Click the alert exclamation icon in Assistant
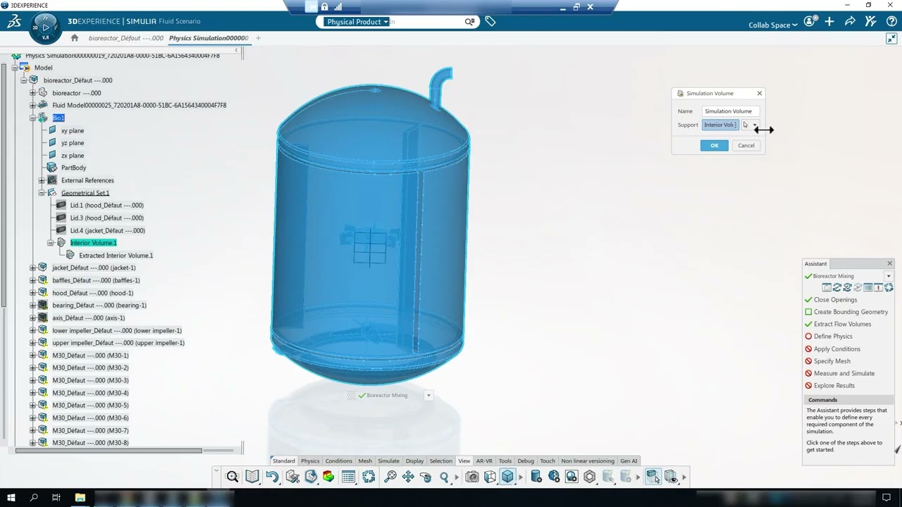The width and height of the screenshot is (902, 507). [x=878, y=287]
